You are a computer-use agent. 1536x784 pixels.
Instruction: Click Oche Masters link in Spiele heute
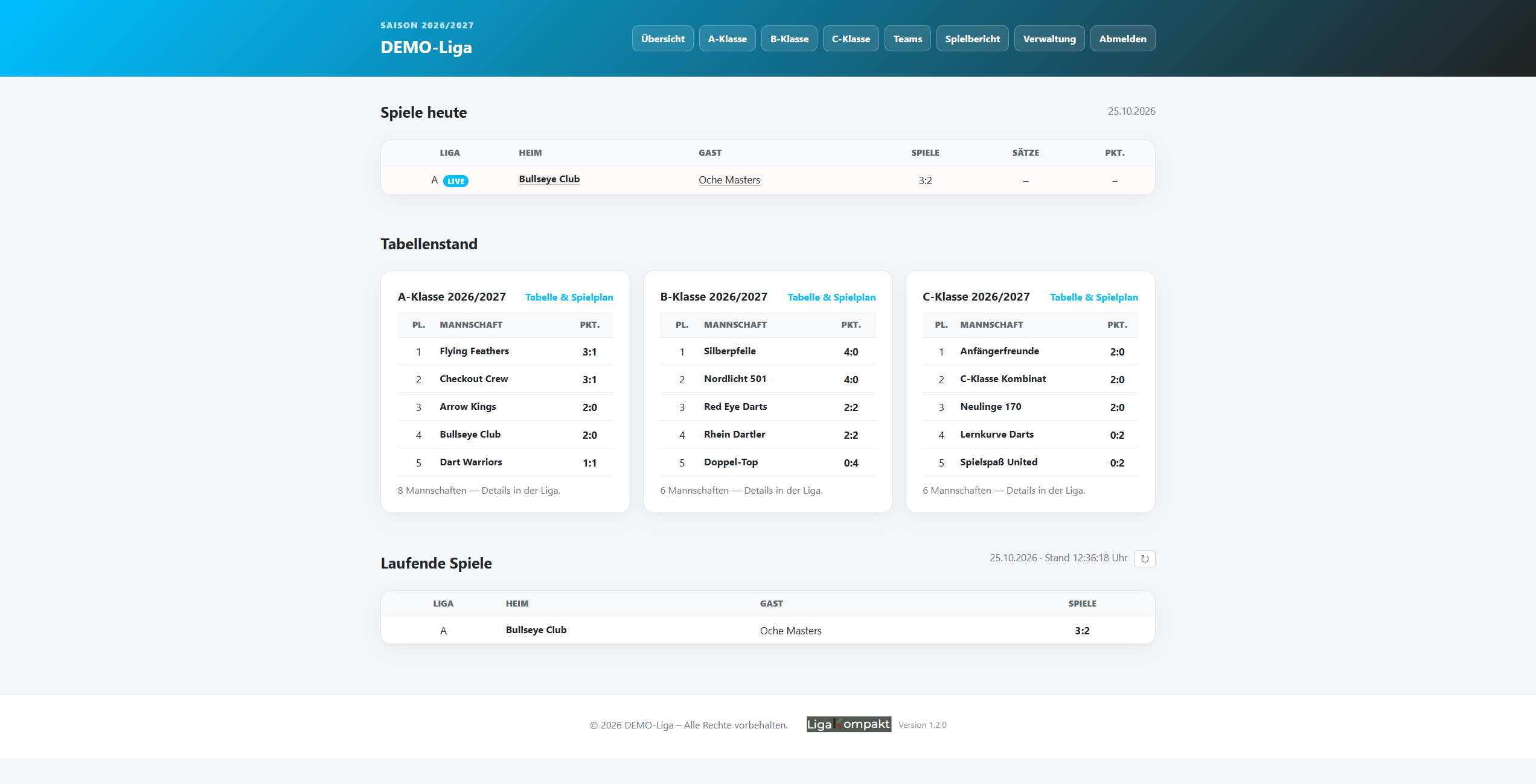point(729,180)
